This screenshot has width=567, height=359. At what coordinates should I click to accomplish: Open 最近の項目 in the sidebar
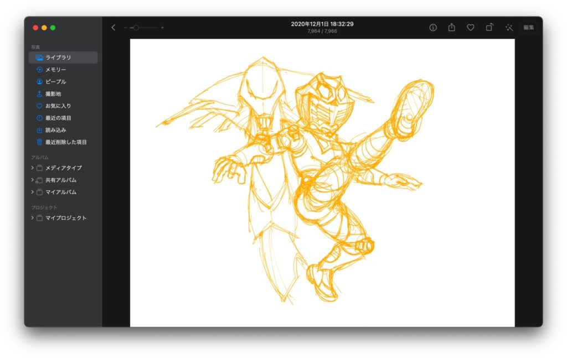pos(63,118)
